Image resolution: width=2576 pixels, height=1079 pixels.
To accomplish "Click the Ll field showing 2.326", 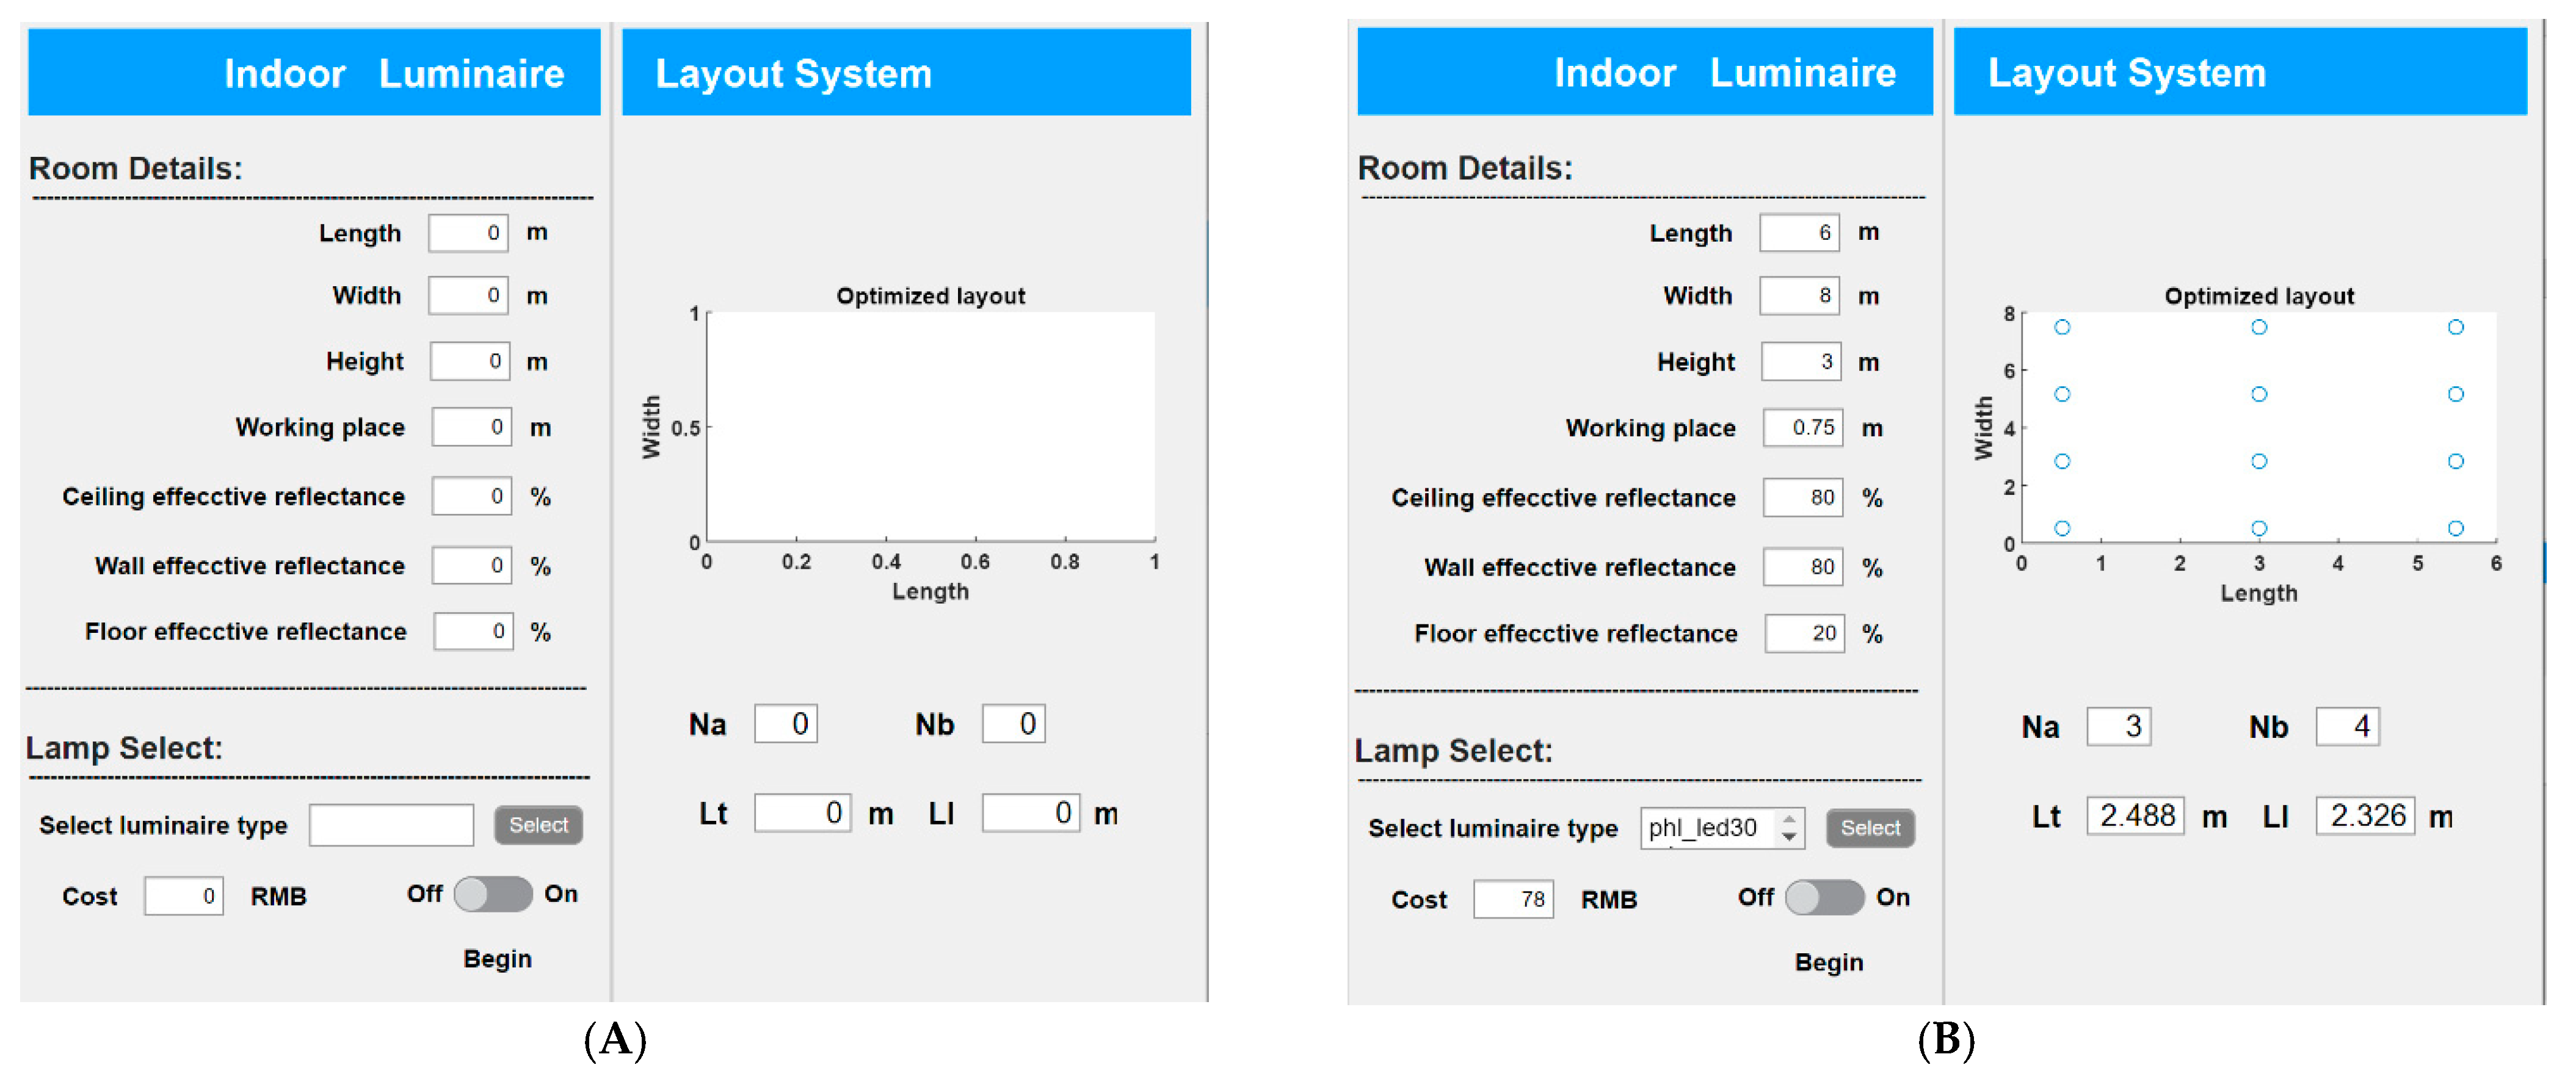I will click(2365, 816).
